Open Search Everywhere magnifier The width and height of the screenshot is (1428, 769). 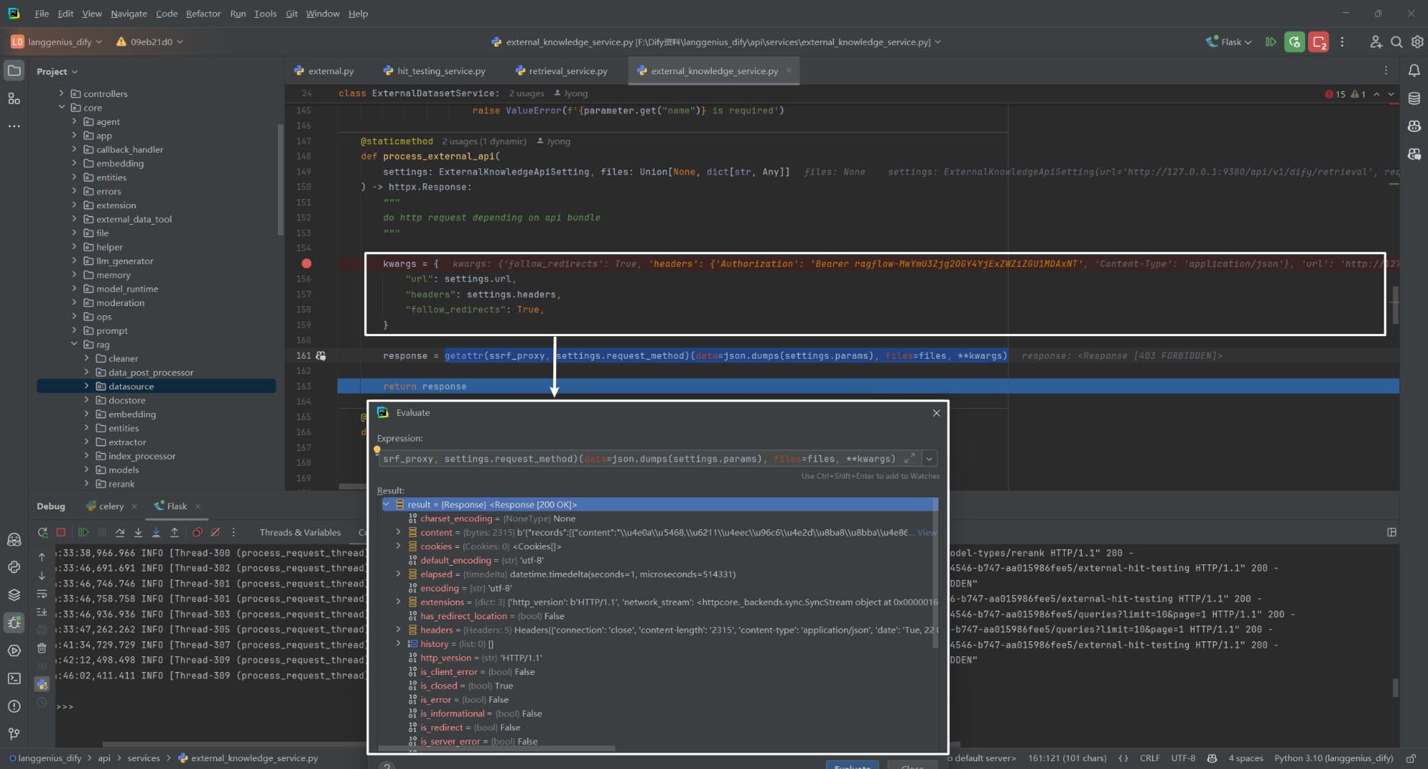[1397, 42]
